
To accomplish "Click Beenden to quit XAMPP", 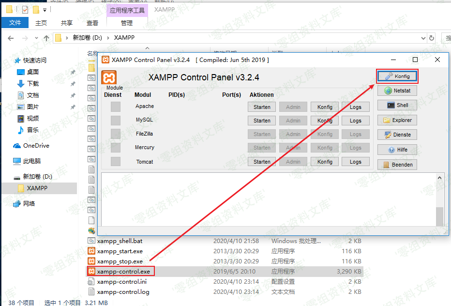I will 397,165.
